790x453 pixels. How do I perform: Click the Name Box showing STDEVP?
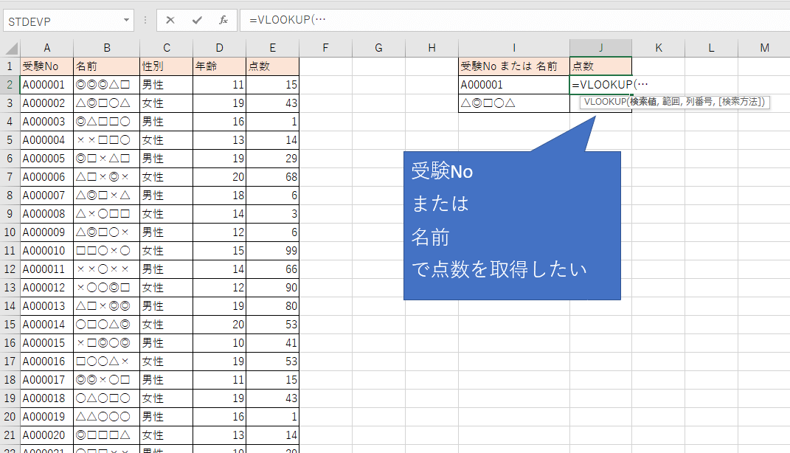coord(59,21)
